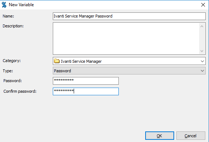Click the "Confirm password:" label
209x142 pixels.
pos(20,91)
